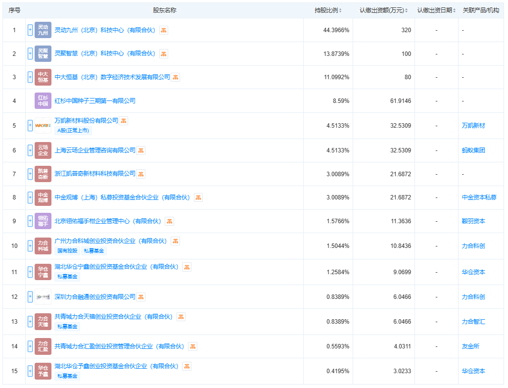Screen dimensions: 508x388
Task: Open 深圳力合融通创业投资有限公司 link
Action: (x=95, y=297)
